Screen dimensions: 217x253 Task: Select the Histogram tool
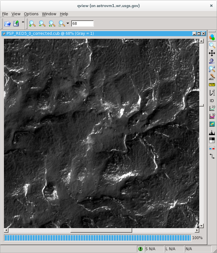coord(212,132)
